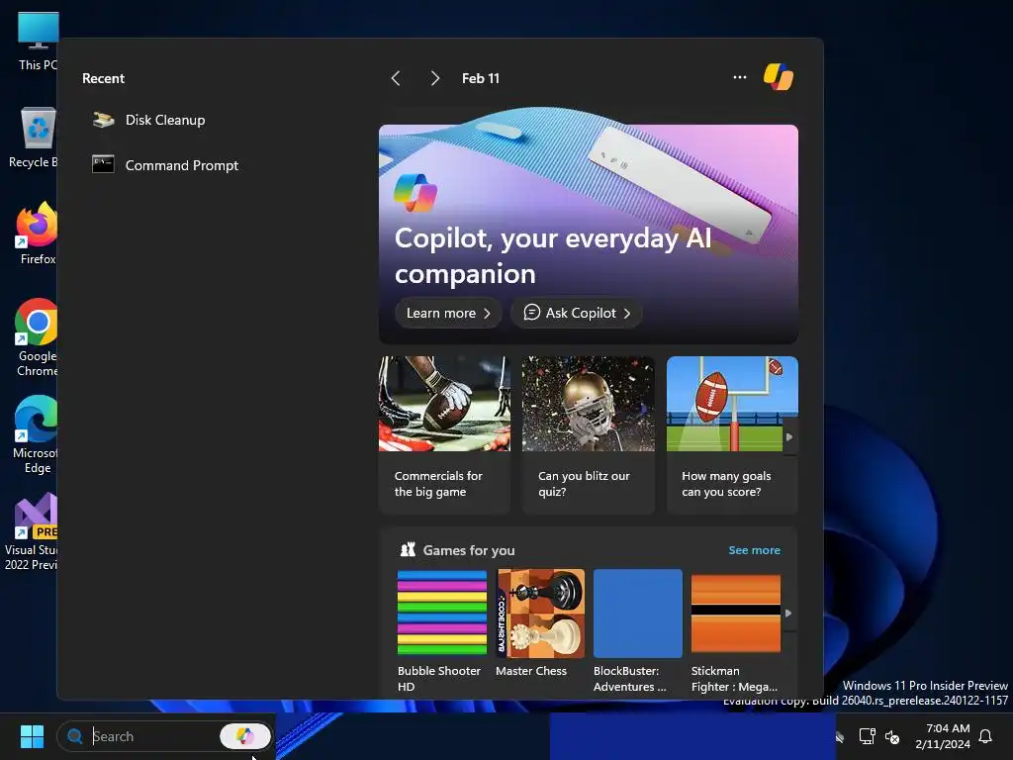
Task: Select the Visual Studio 2022 Preview shortcut
Action: [33, 531]
